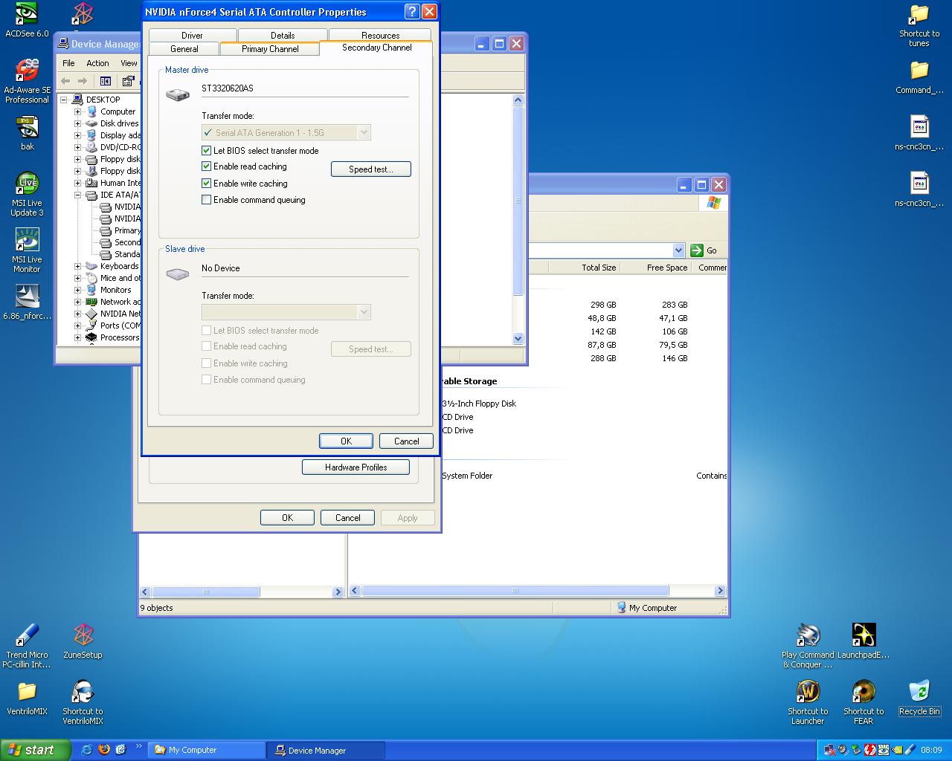Open Device Manager Action menu

pos(97,63)
